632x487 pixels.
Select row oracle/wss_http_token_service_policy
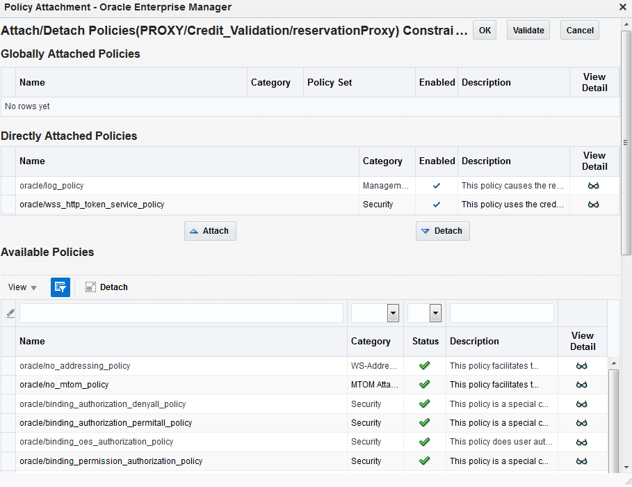pyautogui.click(x=310, y=204)
